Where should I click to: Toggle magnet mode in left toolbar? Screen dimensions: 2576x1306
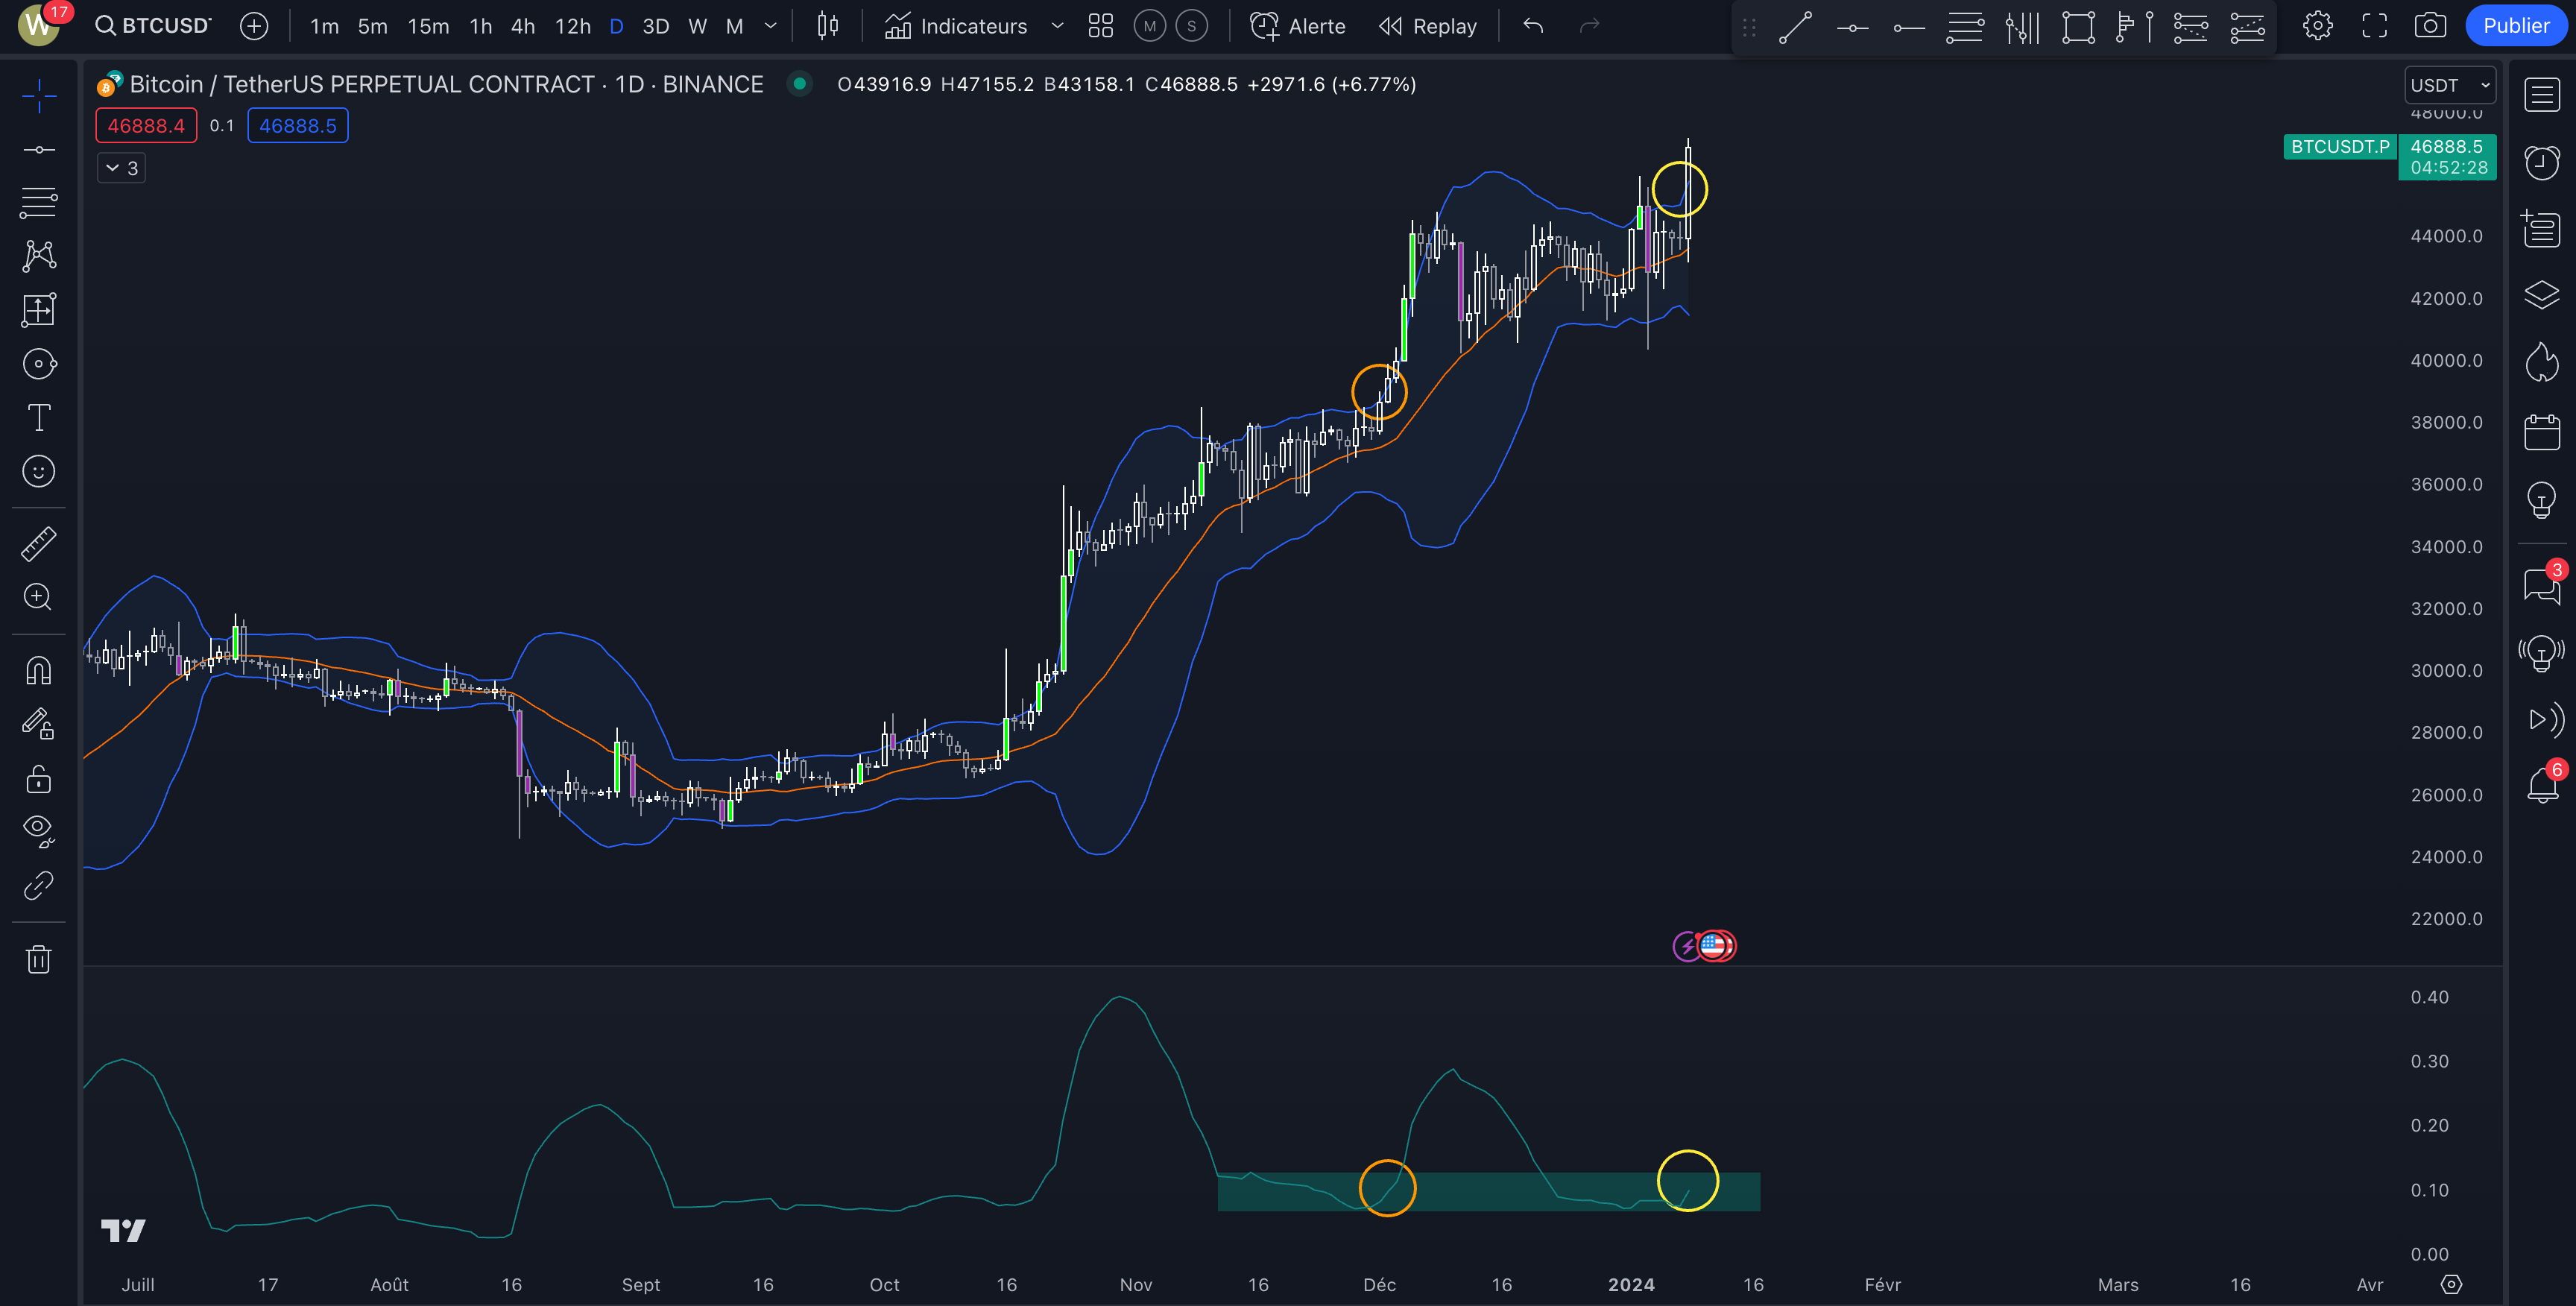point(39,671)
